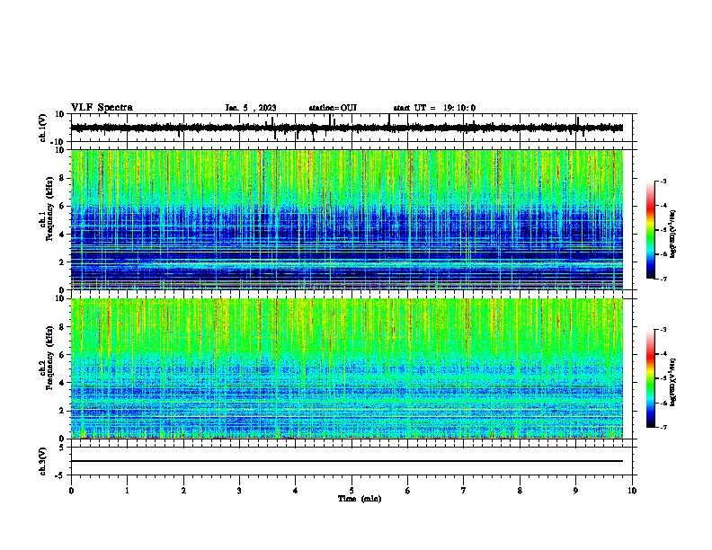Image resolution: width=712 pixels, height=550 pixels.
Task: Click the ch.1 voltage waveform trace
Action: pyautogui.click(x=347, y=128)
